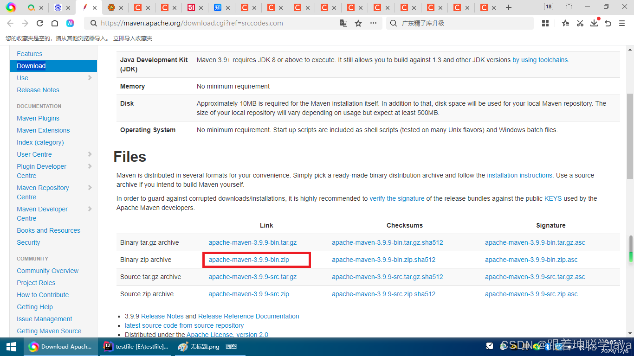634x356 pixels.
Task: Open Maven Extensions sidebar link
Action: [43, 130]
